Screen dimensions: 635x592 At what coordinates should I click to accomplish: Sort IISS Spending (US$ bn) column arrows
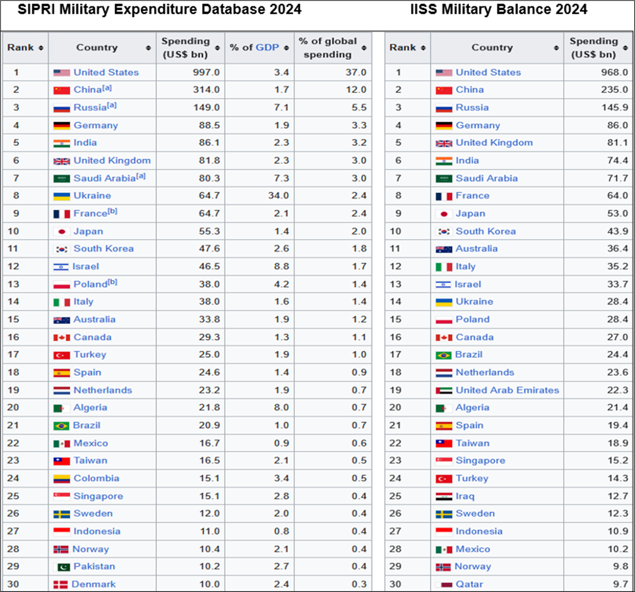(x=626, y=48)
